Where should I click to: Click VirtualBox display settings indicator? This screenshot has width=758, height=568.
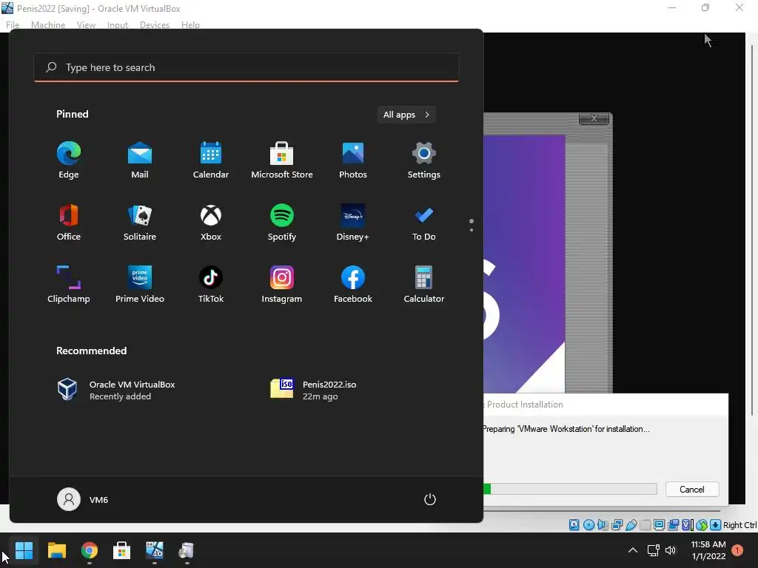coord(659,524)
